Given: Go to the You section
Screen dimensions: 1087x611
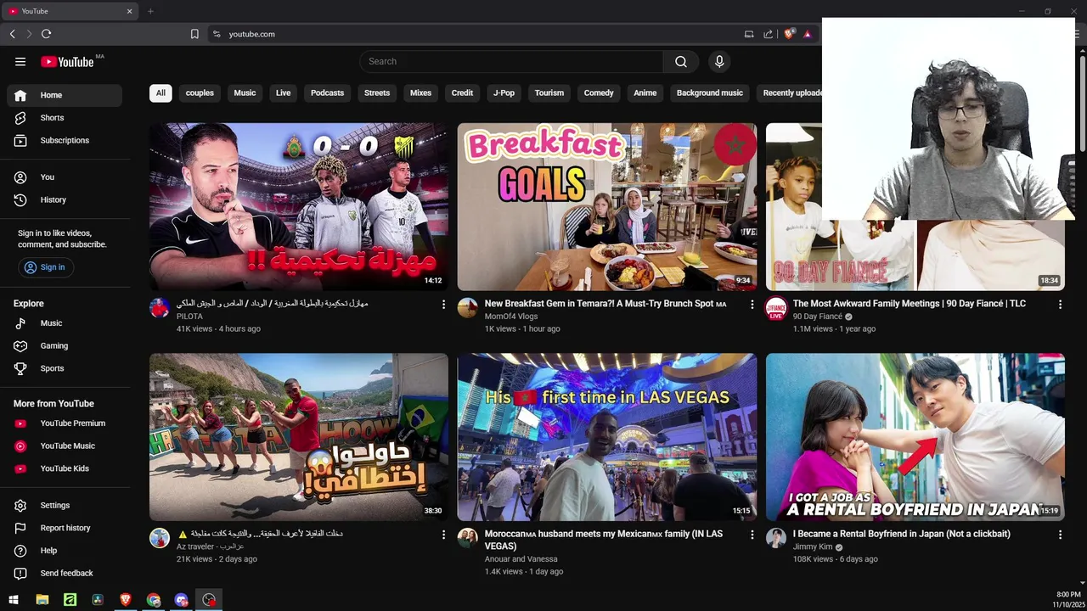Looking at the screenshot, I should click(x=65, y=177).
